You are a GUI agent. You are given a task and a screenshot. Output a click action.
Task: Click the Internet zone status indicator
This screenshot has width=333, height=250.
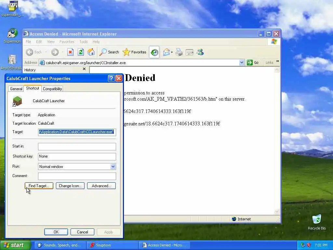click(x=241, y=219)
